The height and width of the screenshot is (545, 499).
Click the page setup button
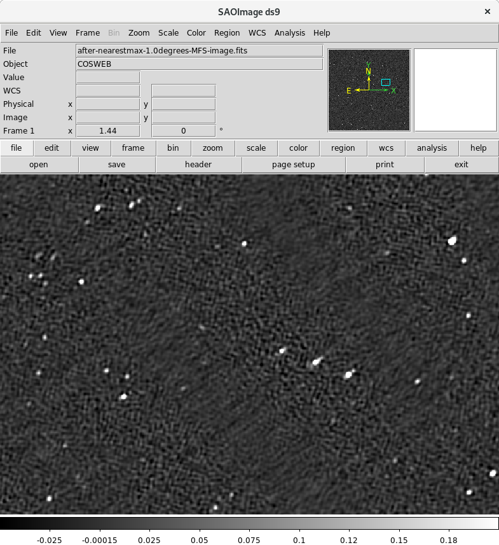click(x=294, y=165)
